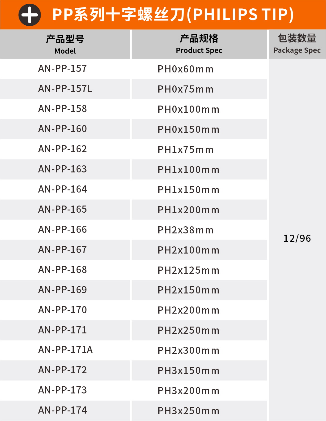Click model AN-PP-157L in the table

click(x=65, y=89)
